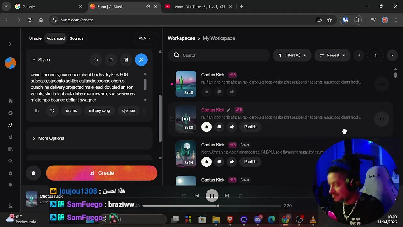Open the Workspaces breadcrumb link
Screen dimensions: 403x227
pyautogui.click(x=181, y=38)
